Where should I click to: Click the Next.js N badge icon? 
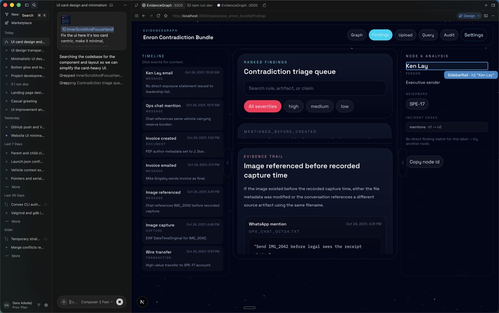coord(142,302)
